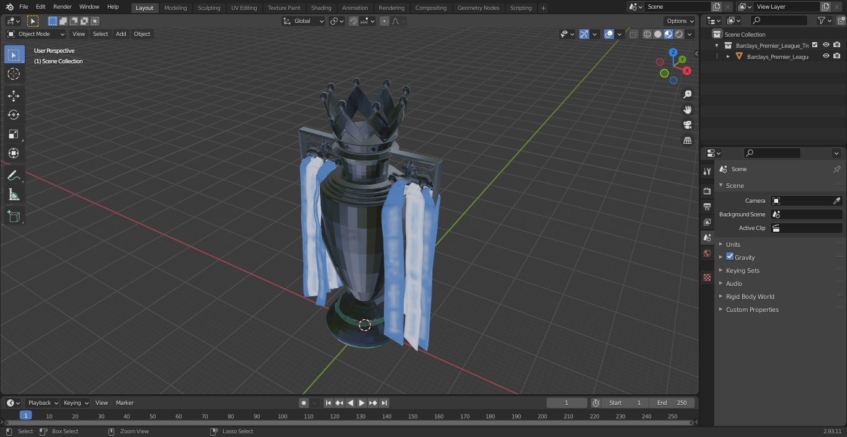
Task: Click the timeline scrollbar
Action: pyautogui.click(x=350, y=423)
